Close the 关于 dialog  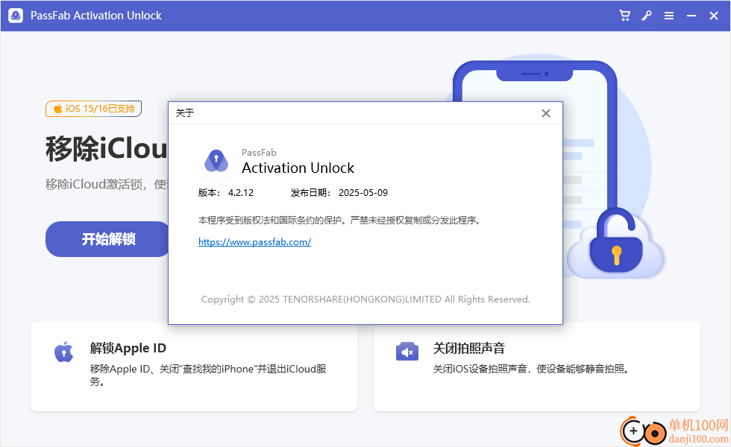point(546,113)
